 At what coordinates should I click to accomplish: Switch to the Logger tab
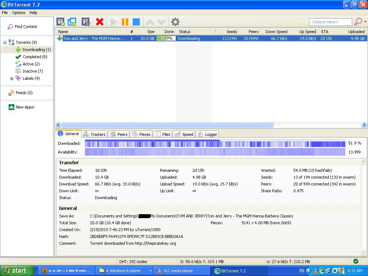click(x=207, y=134)
